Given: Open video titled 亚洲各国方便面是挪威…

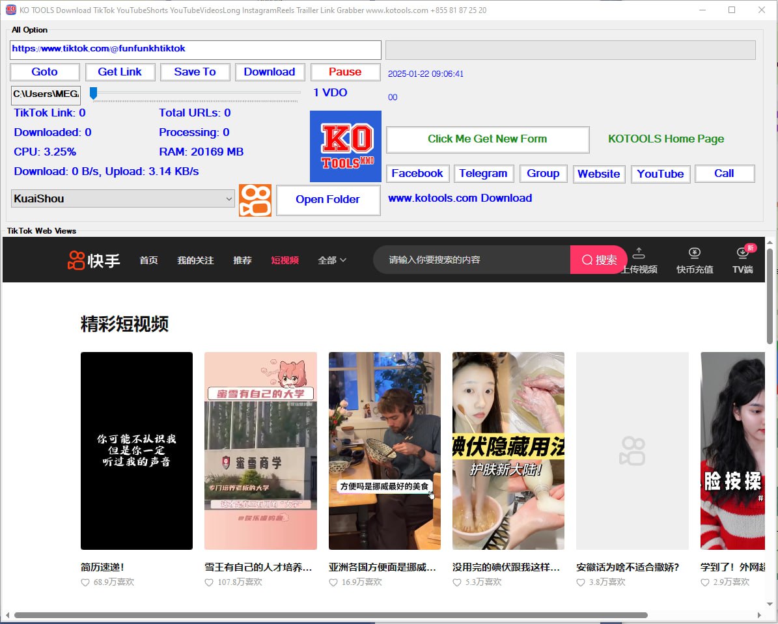Looking at the screenshot, I should click(383, 567).
